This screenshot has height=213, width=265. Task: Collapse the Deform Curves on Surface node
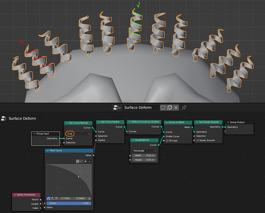coord(130,122)
